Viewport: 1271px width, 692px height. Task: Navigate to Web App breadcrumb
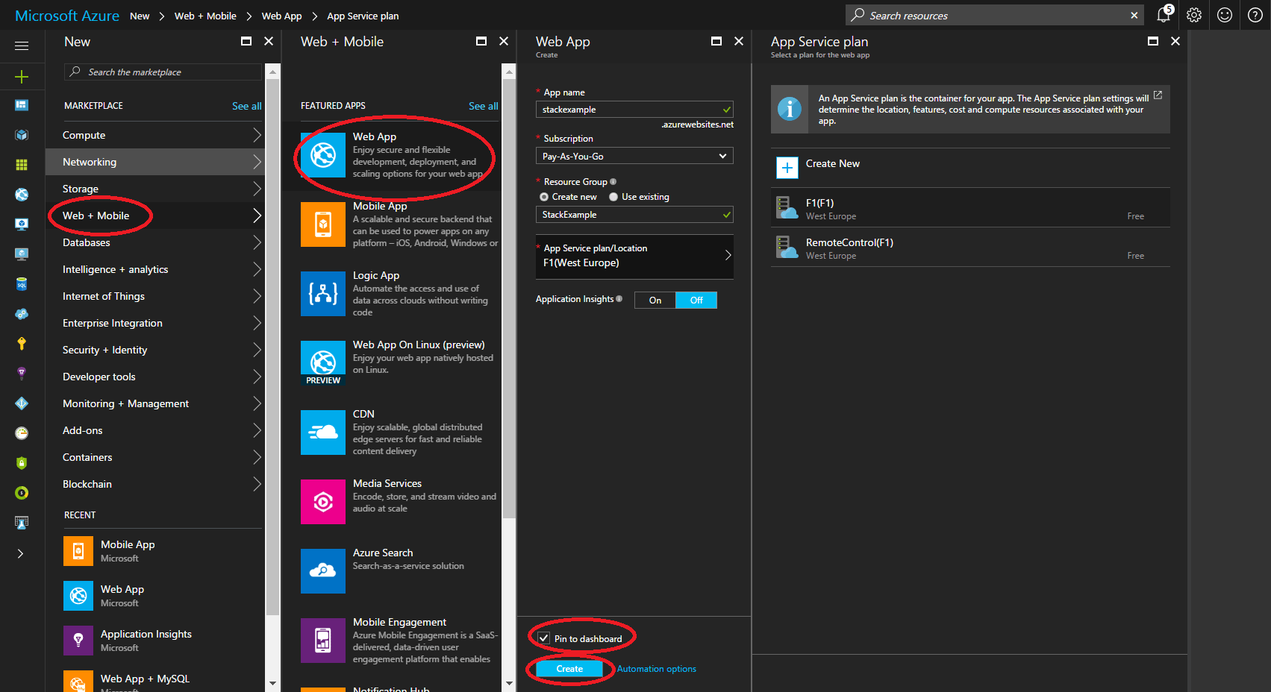281,16
